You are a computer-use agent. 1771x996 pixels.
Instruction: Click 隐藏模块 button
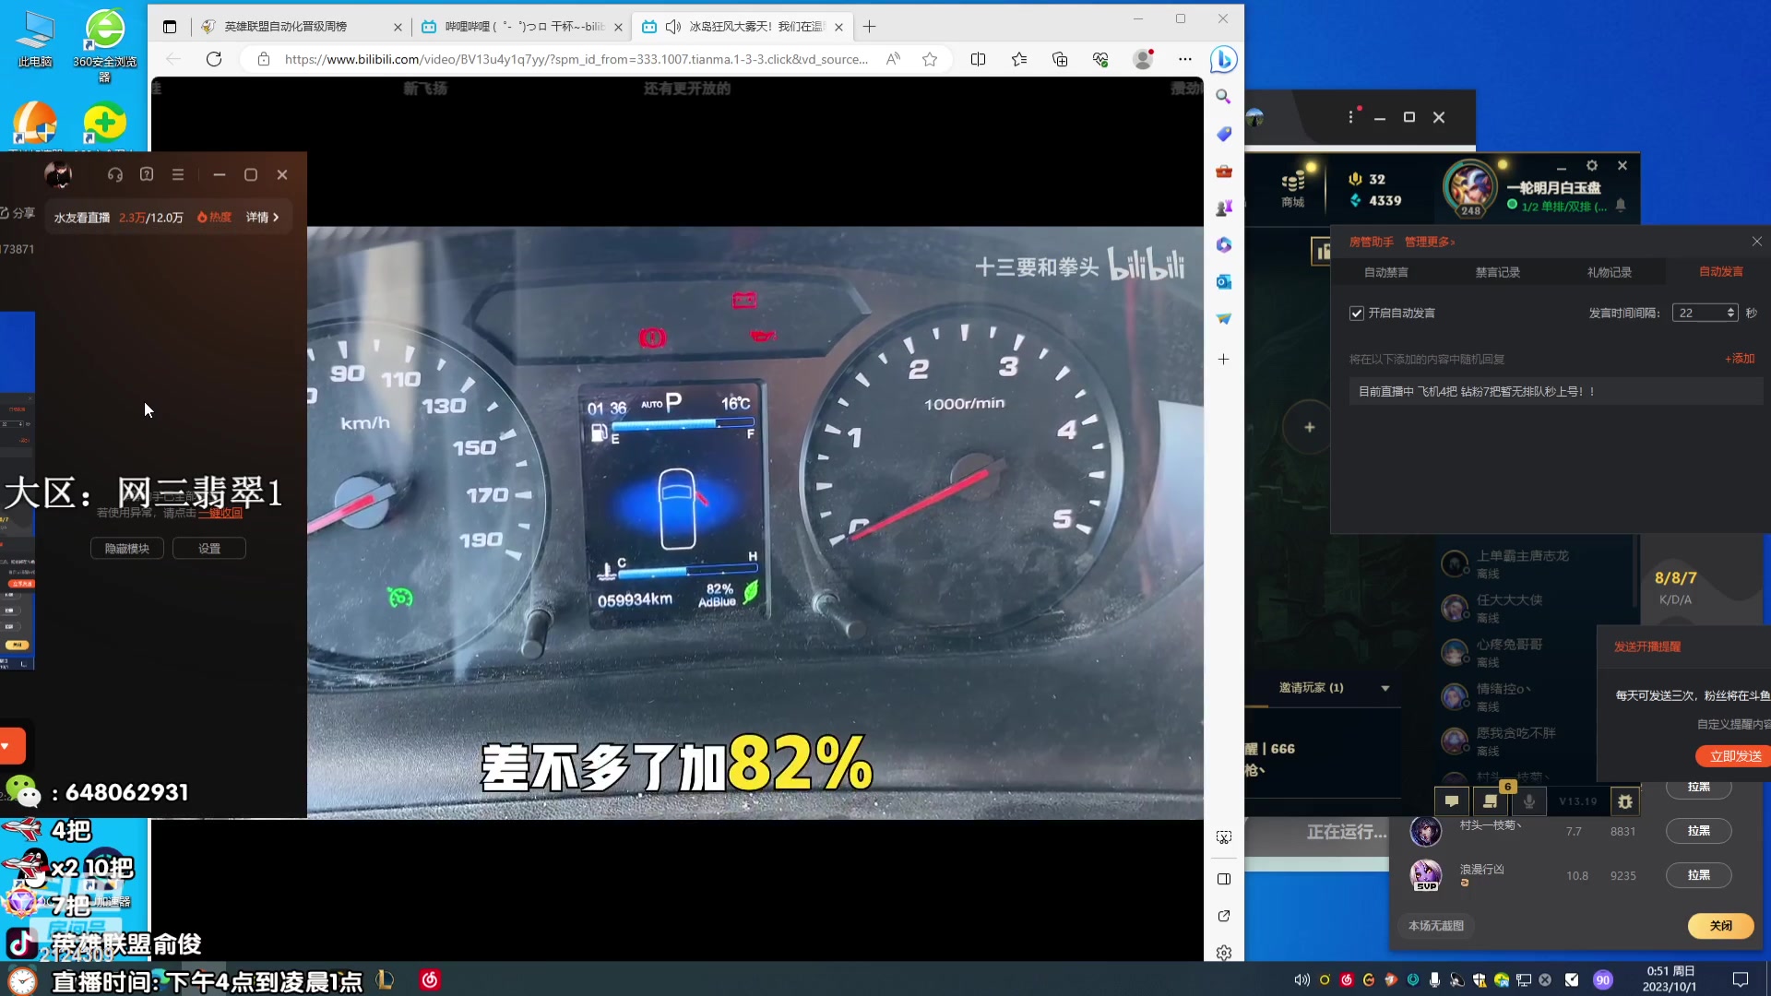point(127,549)
